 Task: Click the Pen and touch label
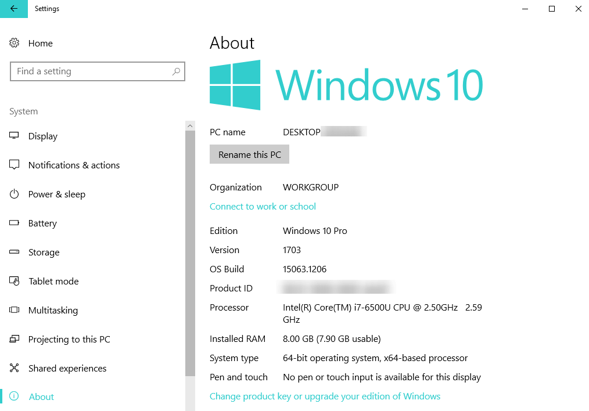[x=239, y=377]
